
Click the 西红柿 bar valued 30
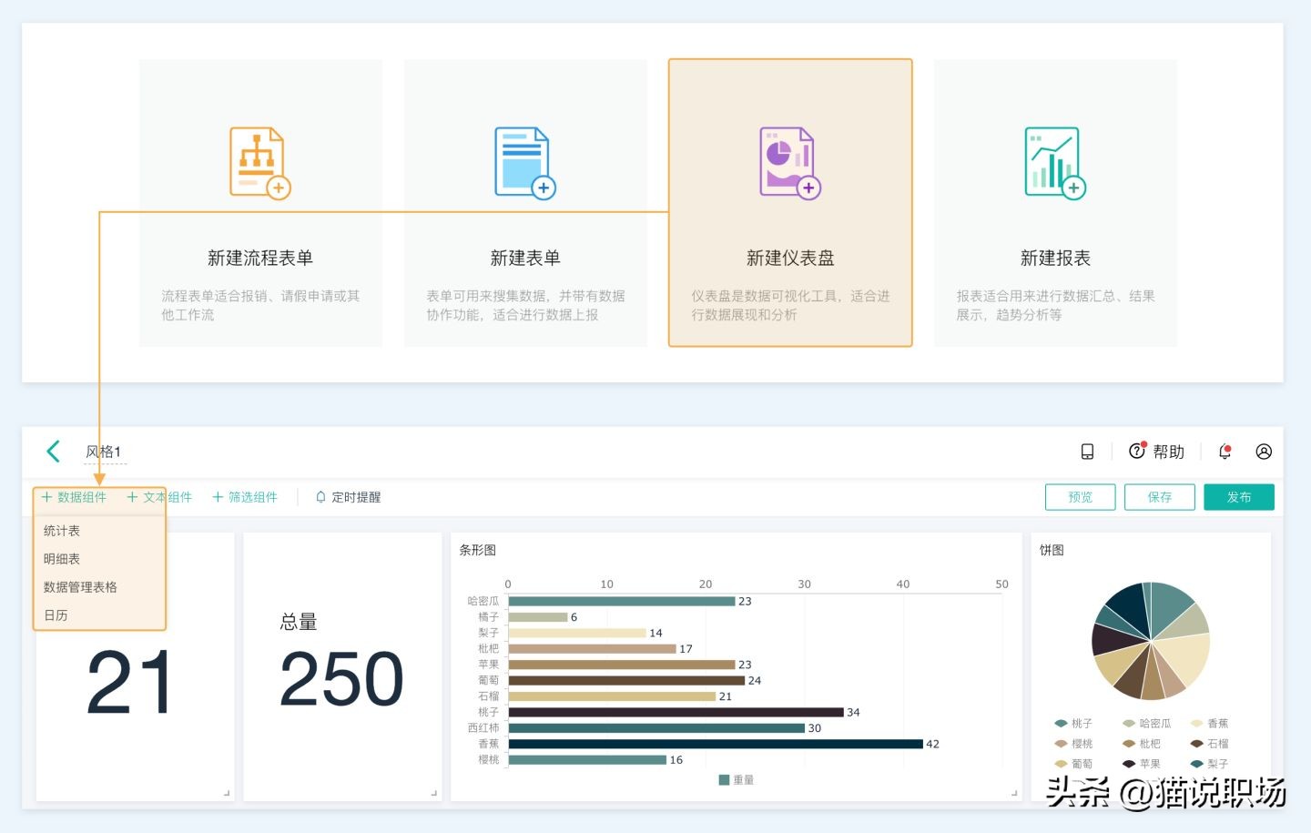[656, 728]
